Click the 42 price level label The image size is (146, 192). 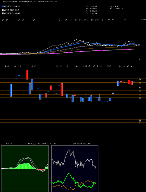(140, 120)
